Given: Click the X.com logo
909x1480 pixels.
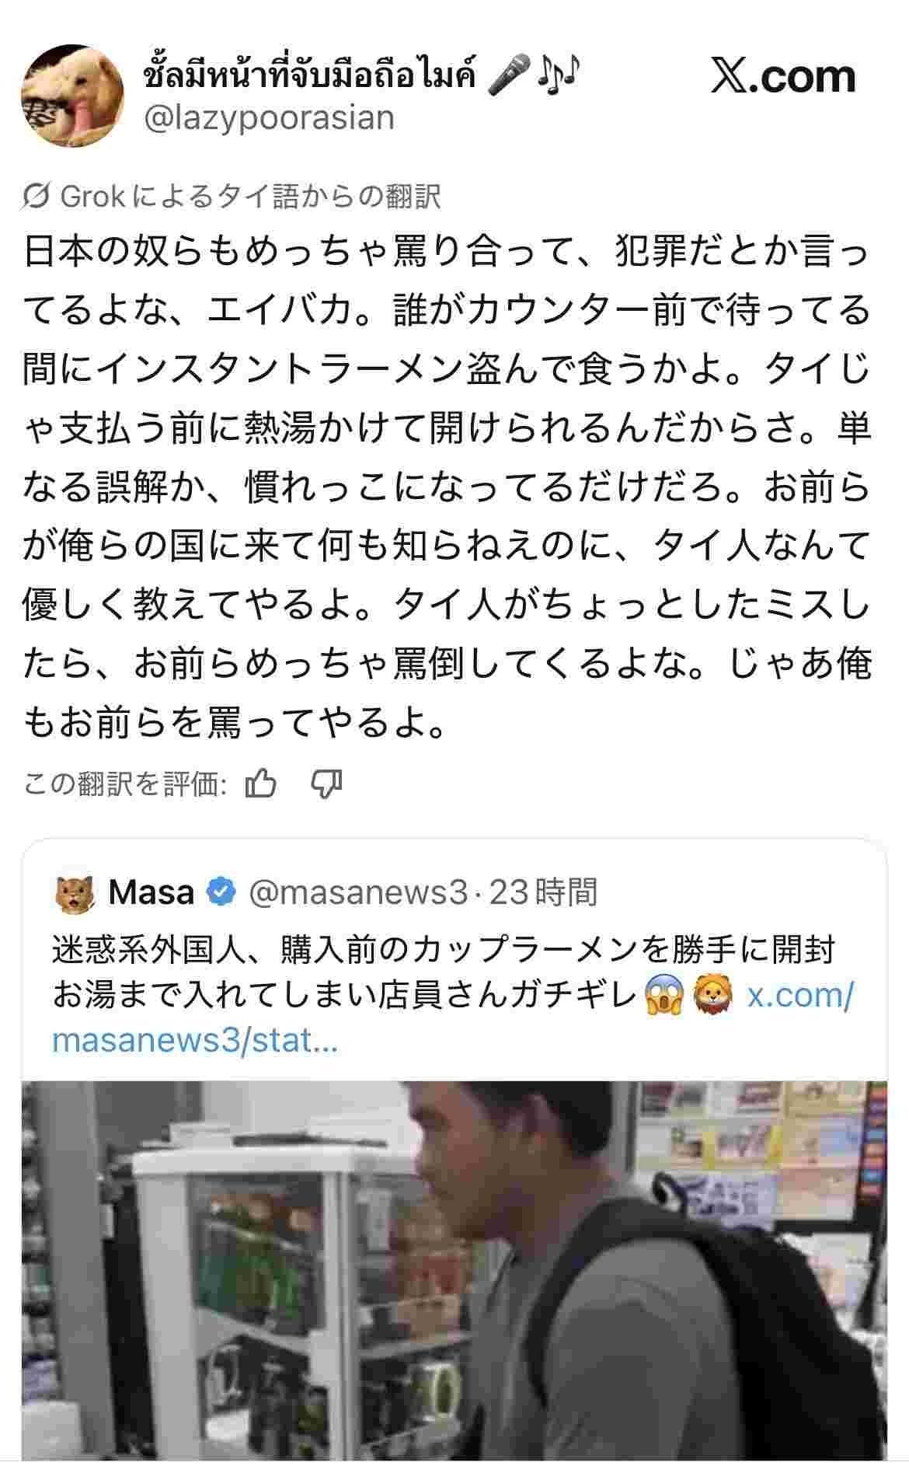Looking at the screenshot, I should (782, 76).
